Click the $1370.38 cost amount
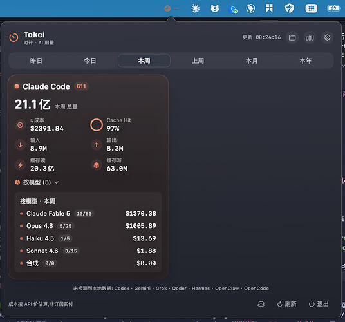Viewport: 345px width, 322px height. pyautogui.click(x=141, y=214)
